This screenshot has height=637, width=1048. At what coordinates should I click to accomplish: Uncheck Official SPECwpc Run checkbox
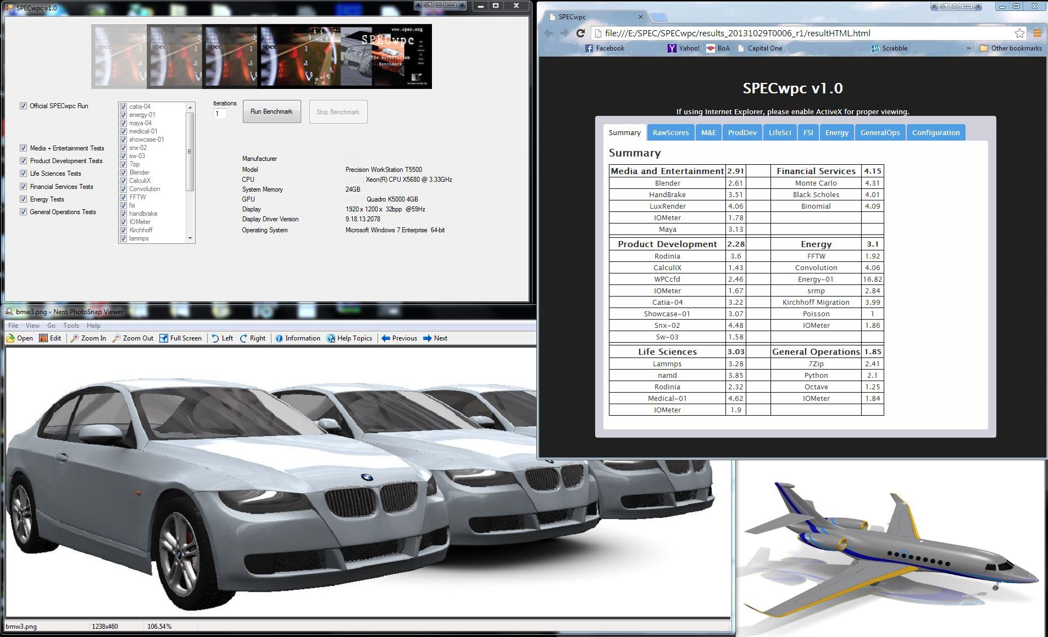pos(23,106)
